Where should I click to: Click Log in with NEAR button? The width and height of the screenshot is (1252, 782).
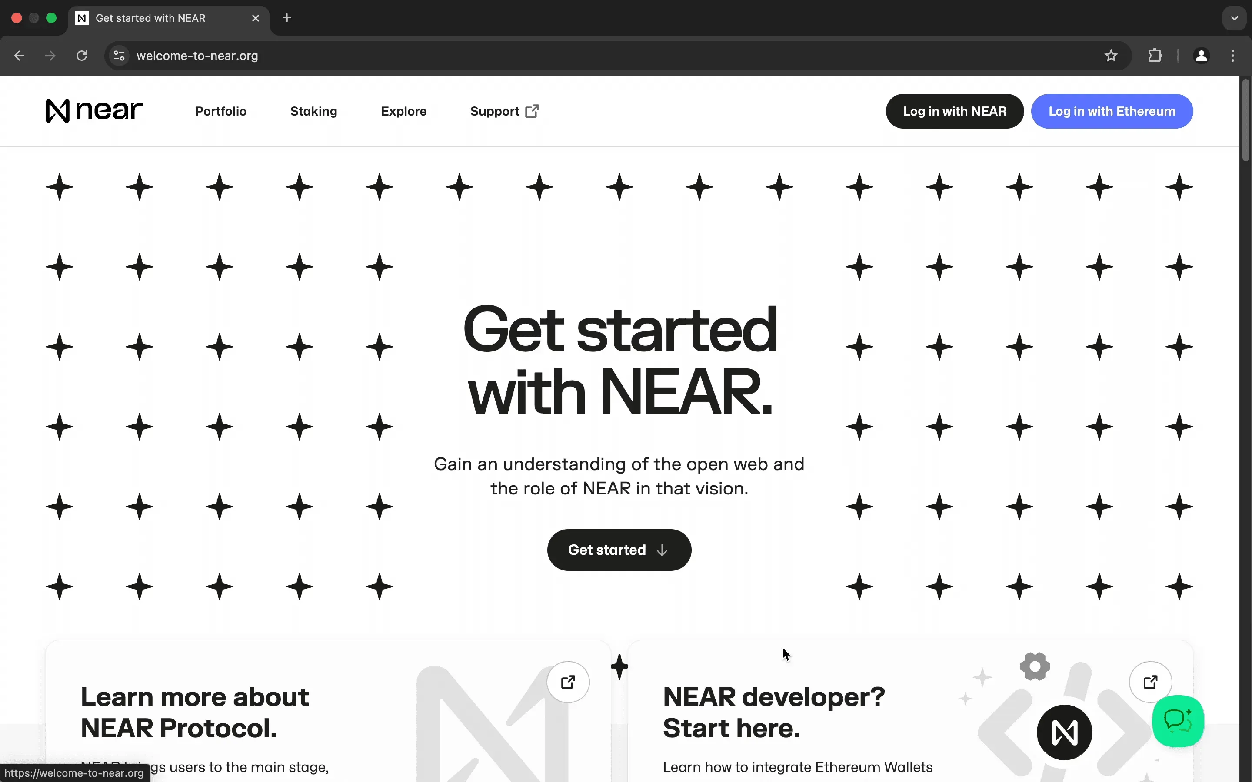pyautogui.click(x=955, y=111)
